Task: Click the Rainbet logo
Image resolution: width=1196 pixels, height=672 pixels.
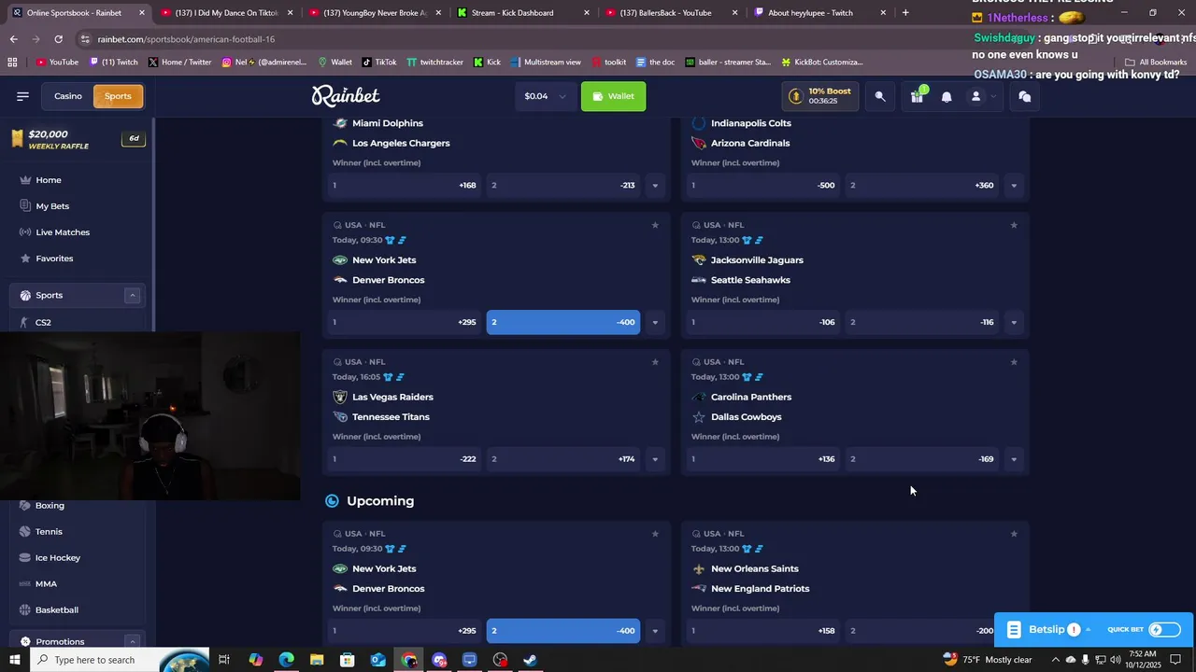Action: pyautogui.click(x=346, y=96)
